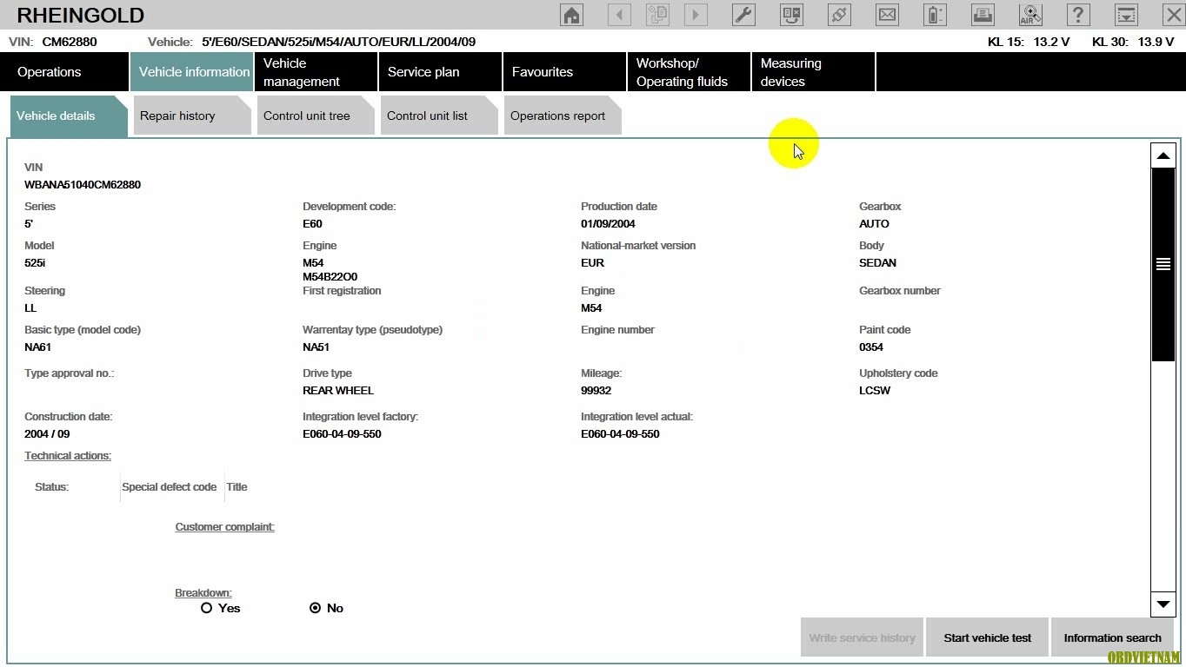This screenshot has width=1186, height=667.
Task: Open Workshop/Operating fluids menu
Action: (689, 72)
